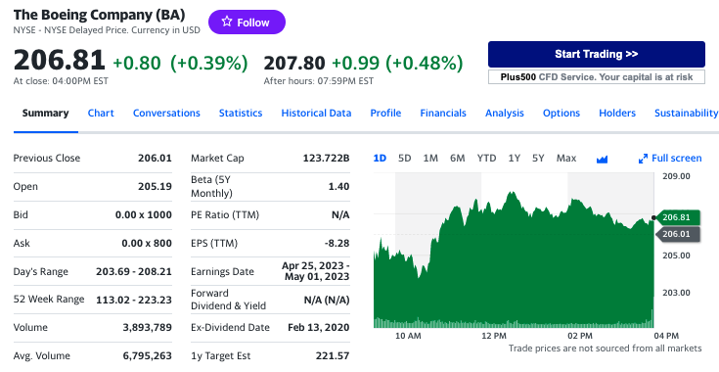Screen dimensions: 719x372
Task: Open the Chart tab
Action: click(101, 113)
